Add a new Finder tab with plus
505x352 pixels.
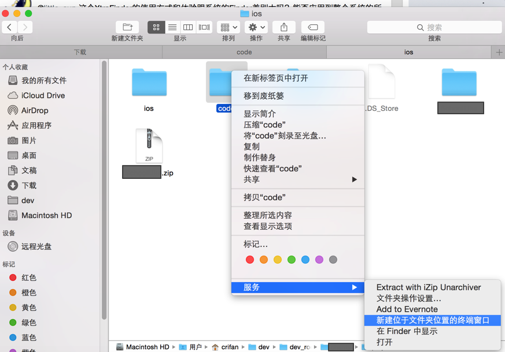click(x=499, y=52)
